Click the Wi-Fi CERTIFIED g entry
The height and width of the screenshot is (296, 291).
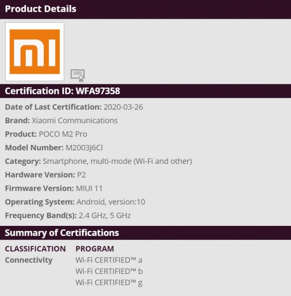(109, 282)
